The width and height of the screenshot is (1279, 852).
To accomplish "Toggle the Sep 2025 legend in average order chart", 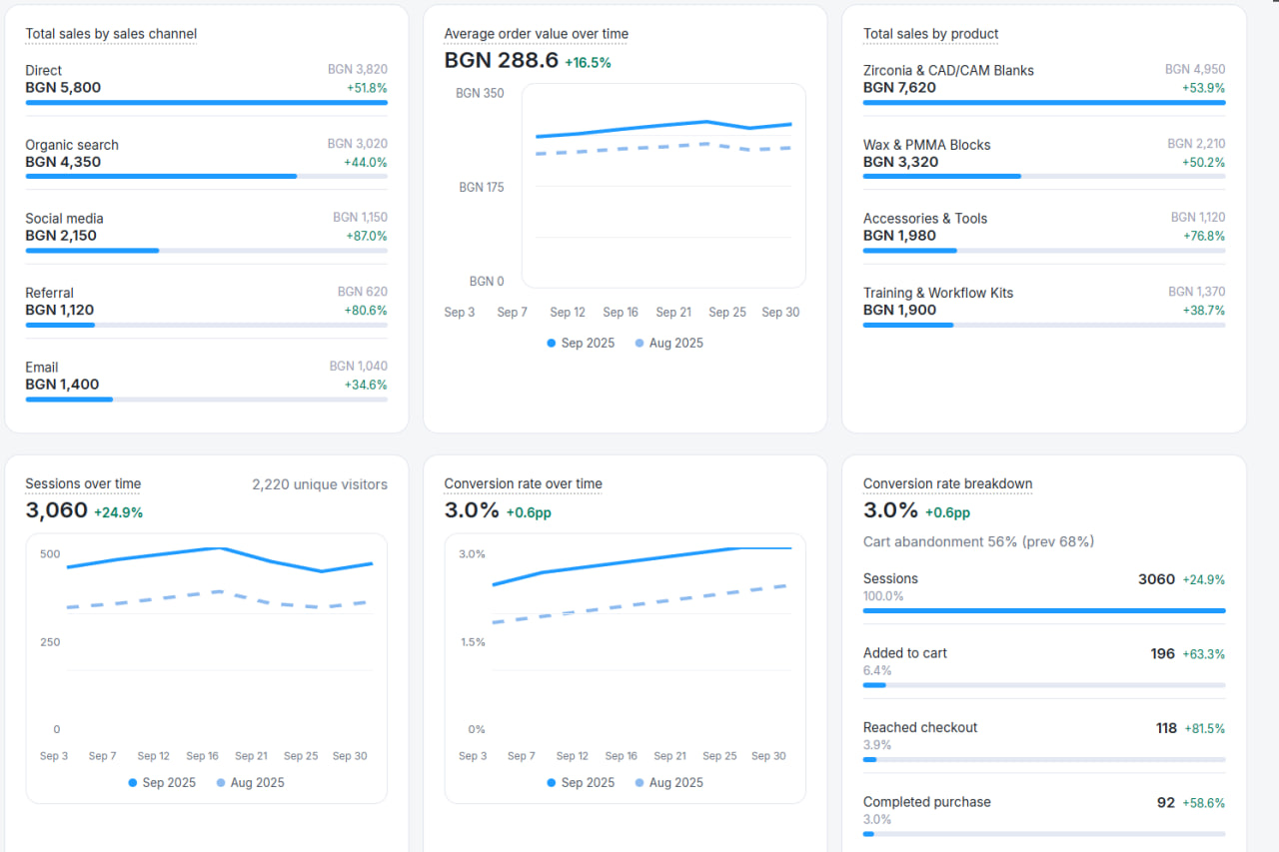I will pos(580,343).
